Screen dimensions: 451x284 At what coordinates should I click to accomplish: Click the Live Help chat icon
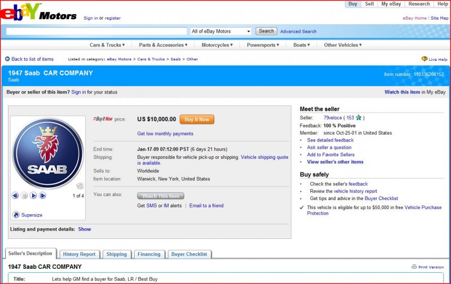click(425, 59)
